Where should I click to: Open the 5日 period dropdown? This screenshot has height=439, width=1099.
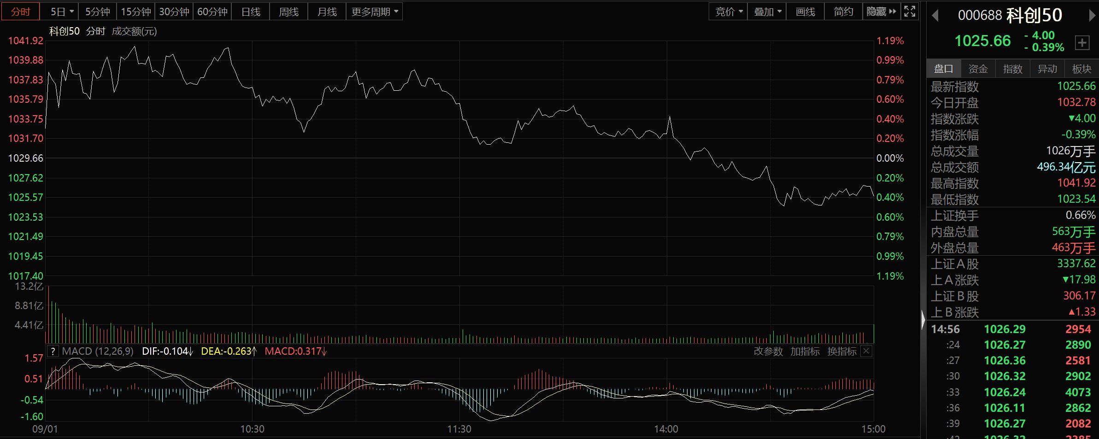[x=62, y=12]
